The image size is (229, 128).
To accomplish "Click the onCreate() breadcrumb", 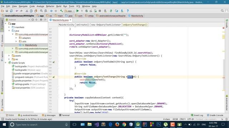I will click(83, 25).
